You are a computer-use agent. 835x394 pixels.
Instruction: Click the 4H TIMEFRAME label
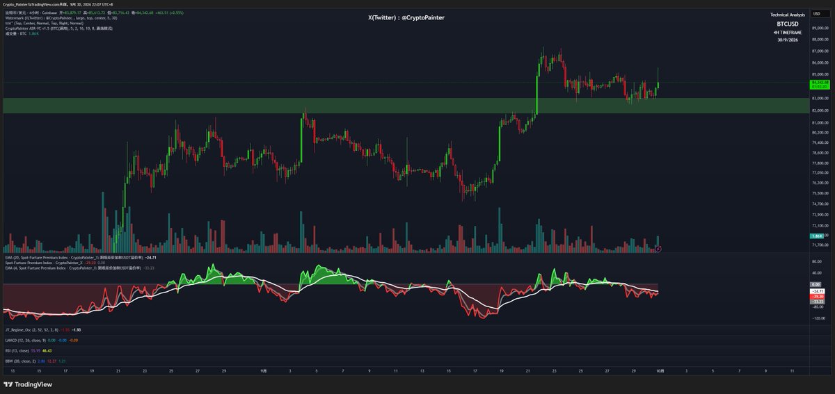click(x=788, y=32)
